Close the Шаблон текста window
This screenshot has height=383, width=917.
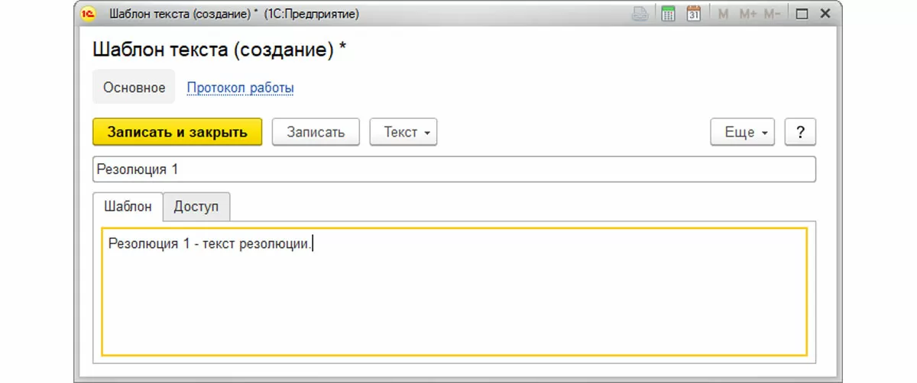coord(825,14)
